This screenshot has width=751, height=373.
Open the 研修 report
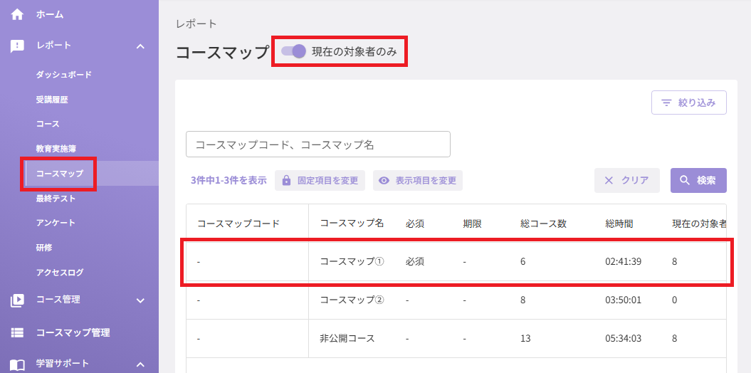coord(44,248)
